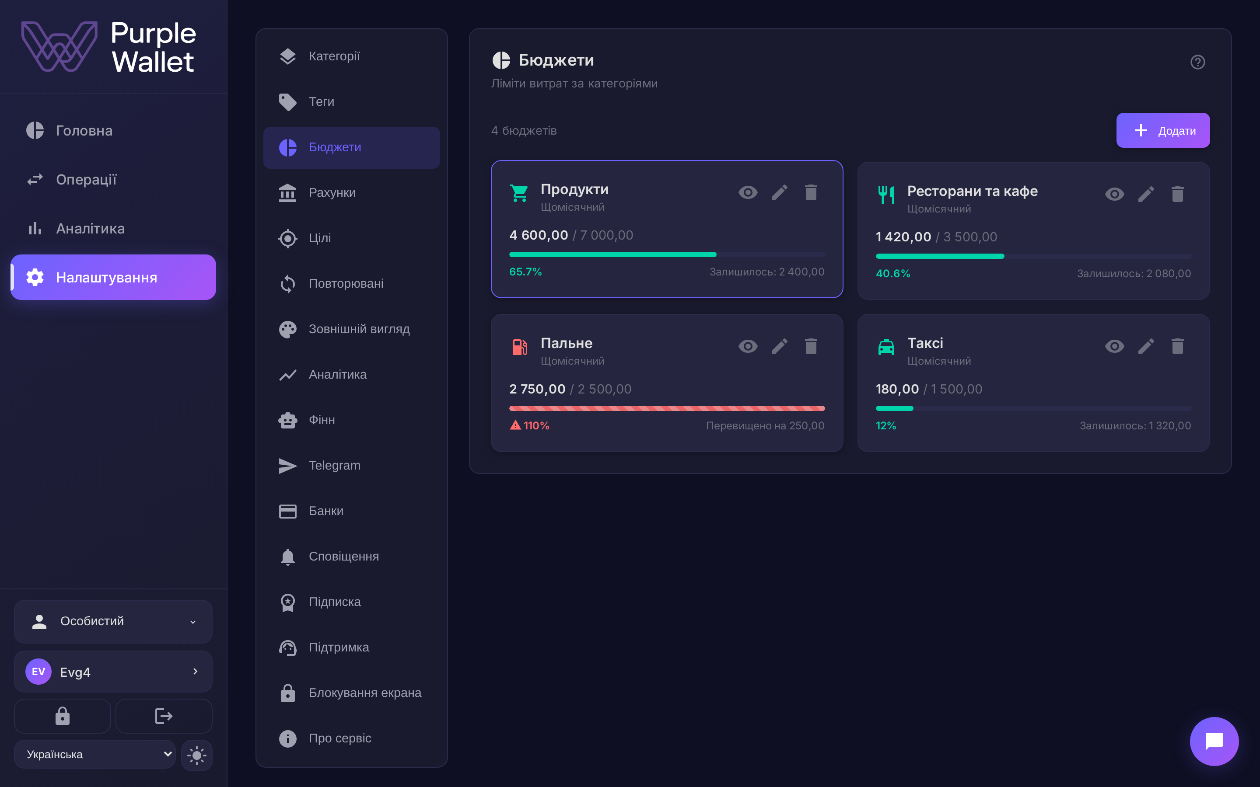Toggle visibility eye on Таксі budget
The image size is (1260, 787).
1115,346
